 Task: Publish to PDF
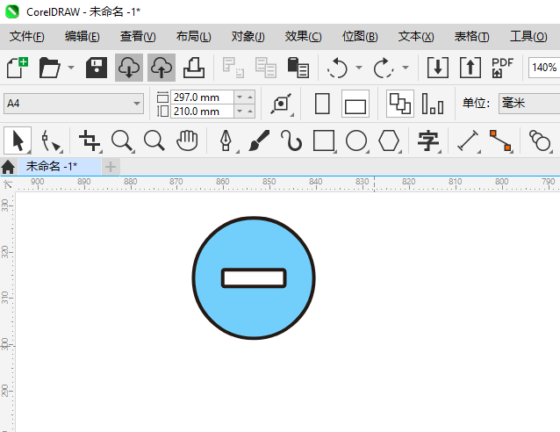pos(502,68)
